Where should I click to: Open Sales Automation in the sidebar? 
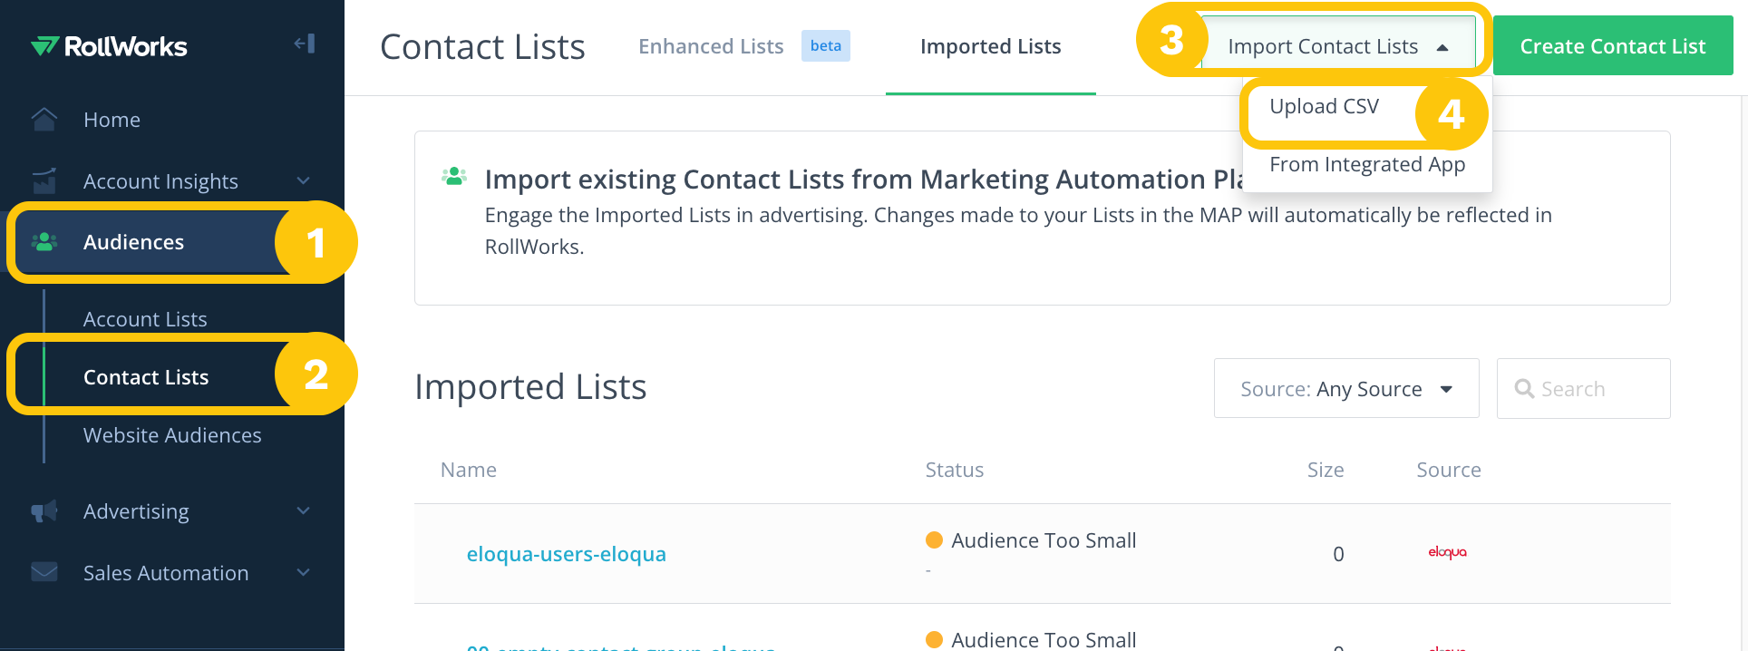166,573
